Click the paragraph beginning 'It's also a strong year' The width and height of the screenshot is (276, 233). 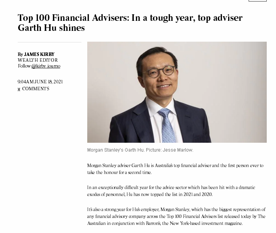[176, 216]
